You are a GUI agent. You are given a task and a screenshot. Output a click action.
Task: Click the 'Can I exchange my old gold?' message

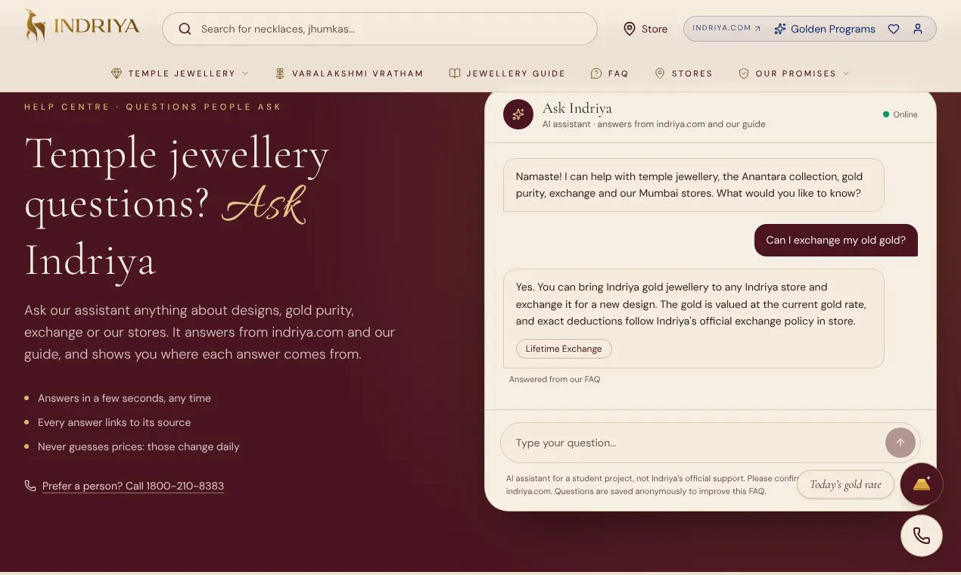[x=835, y=240]
